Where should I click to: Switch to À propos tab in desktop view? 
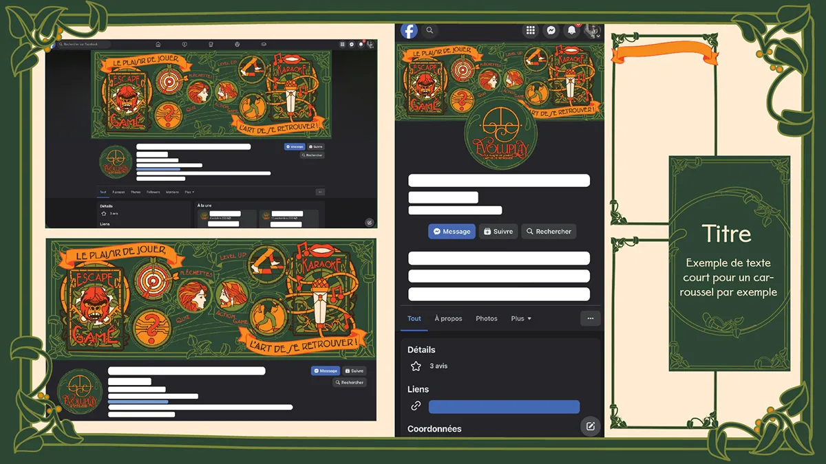tap(118, 192)
